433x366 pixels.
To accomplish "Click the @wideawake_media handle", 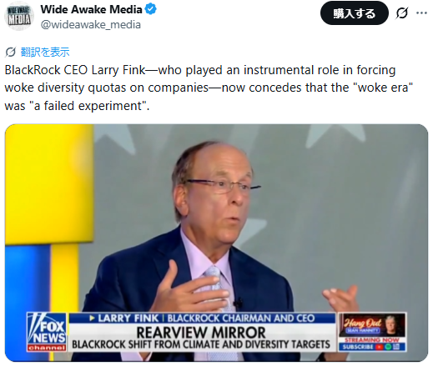I will (91, 25).
